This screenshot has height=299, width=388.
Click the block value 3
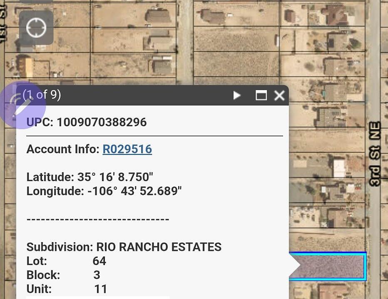point(97,275)
